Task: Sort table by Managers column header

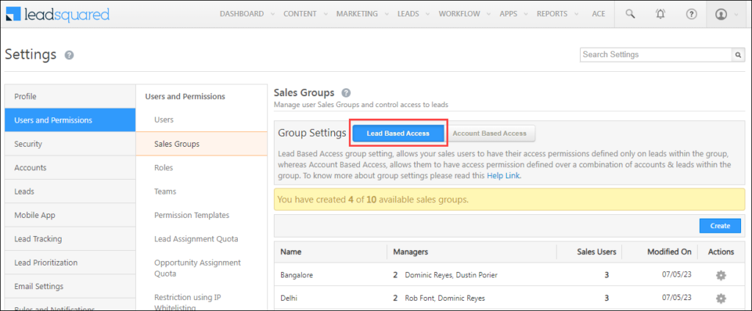Action: tap(411, 252)
